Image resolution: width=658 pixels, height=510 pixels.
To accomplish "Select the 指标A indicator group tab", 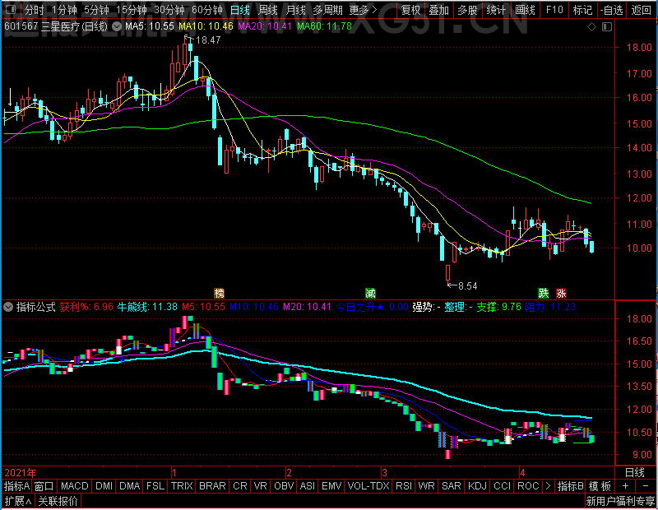I will point(16,485).
